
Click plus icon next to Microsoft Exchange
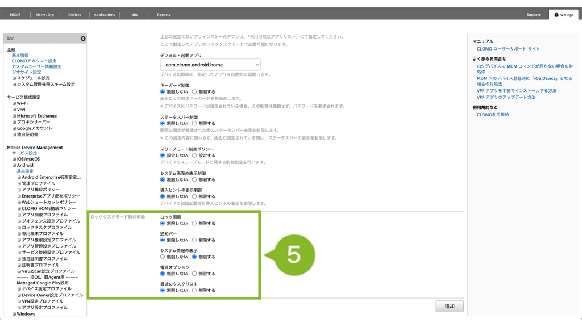coord(14,116)
